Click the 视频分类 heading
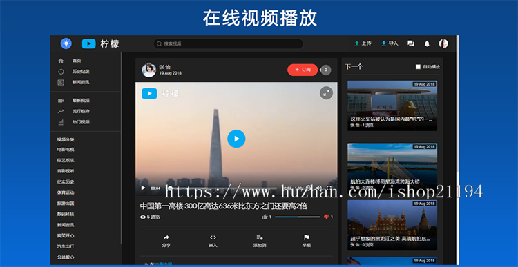 [66, 139]
